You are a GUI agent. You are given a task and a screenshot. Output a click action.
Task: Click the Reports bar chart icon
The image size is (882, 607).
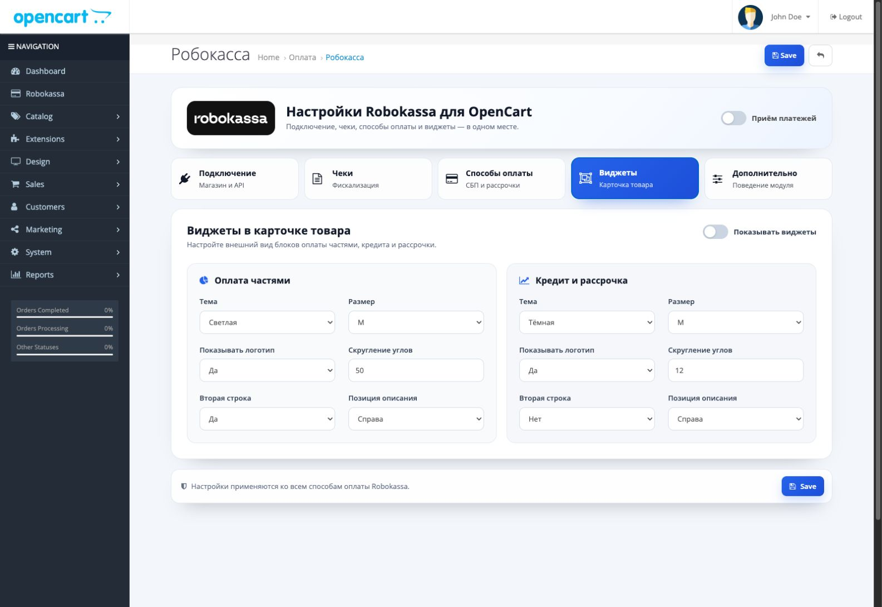(x=16, y=275)
